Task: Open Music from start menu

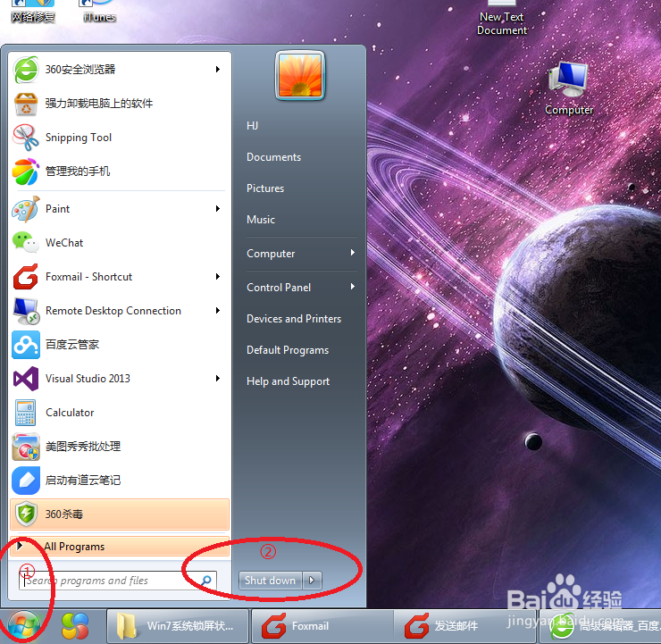Action: (261, 220)
